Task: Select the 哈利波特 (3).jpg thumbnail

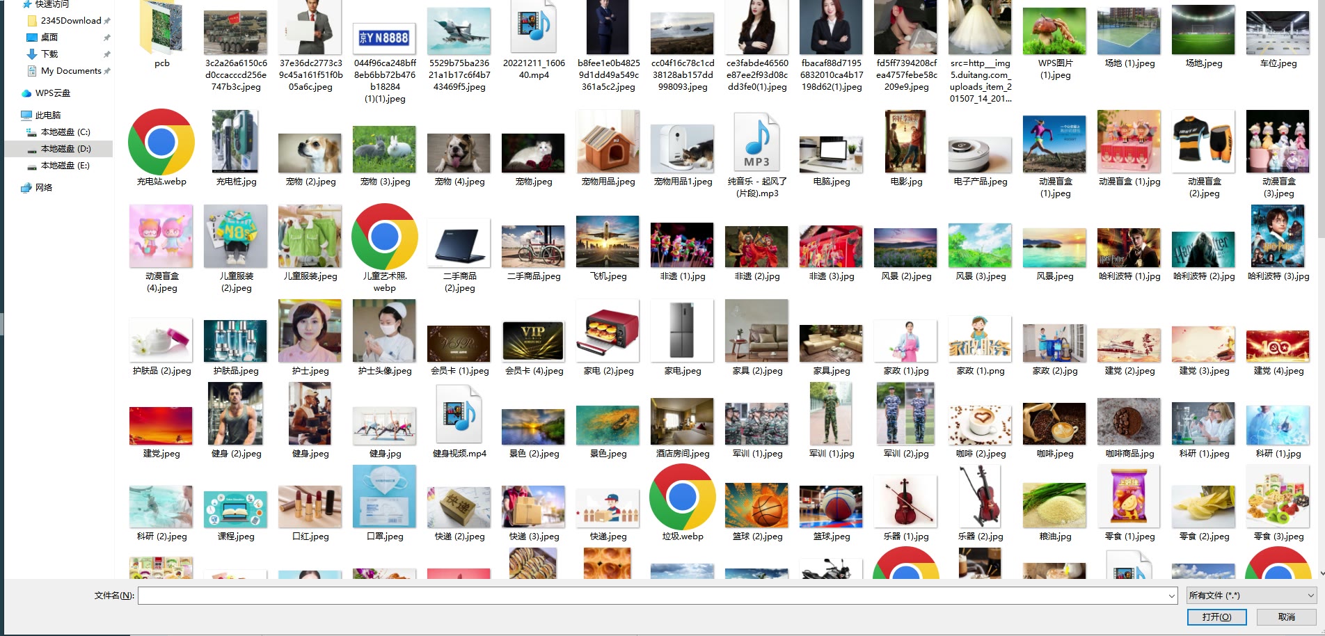Action: coord(1278,236)
